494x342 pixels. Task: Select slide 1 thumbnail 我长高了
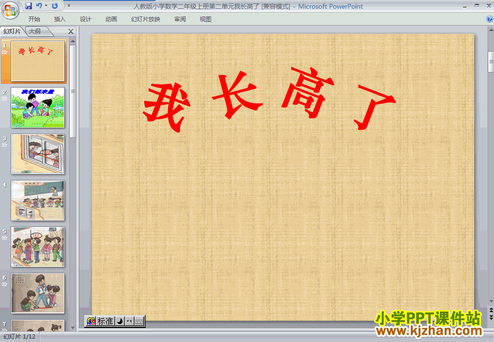[x=38, y=61]
